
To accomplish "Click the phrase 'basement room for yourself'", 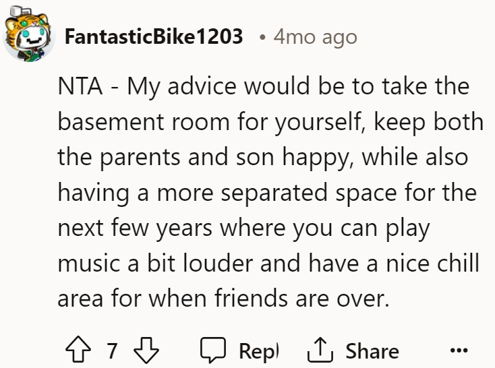I will point(209,122).
